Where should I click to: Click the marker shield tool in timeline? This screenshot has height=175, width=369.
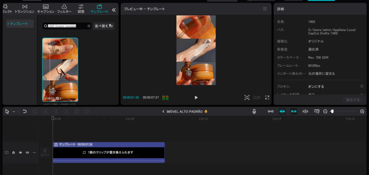[x=87, y=112]
